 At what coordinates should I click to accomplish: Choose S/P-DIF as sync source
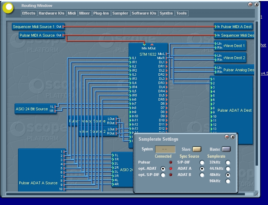(x=202, y=162)
